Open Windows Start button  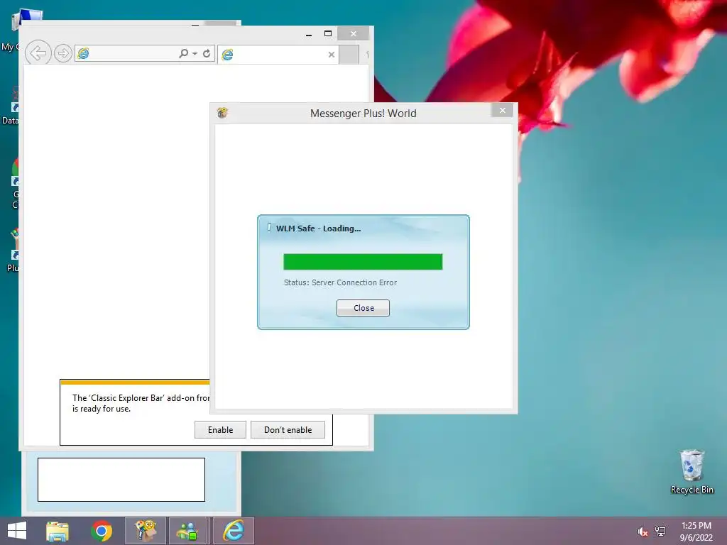tap(17, 531)
